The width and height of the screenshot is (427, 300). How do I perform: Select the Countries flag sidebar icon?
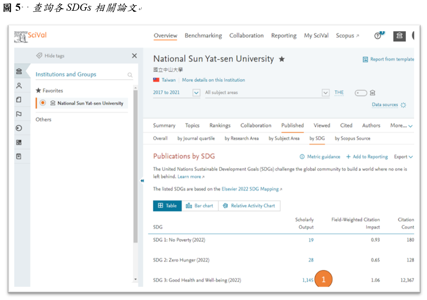(x=19, y=114)
